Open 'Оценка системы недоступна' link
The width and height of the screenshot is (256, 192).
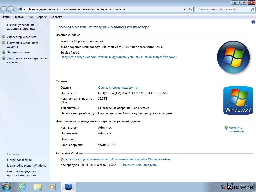[x=118, y=88]
